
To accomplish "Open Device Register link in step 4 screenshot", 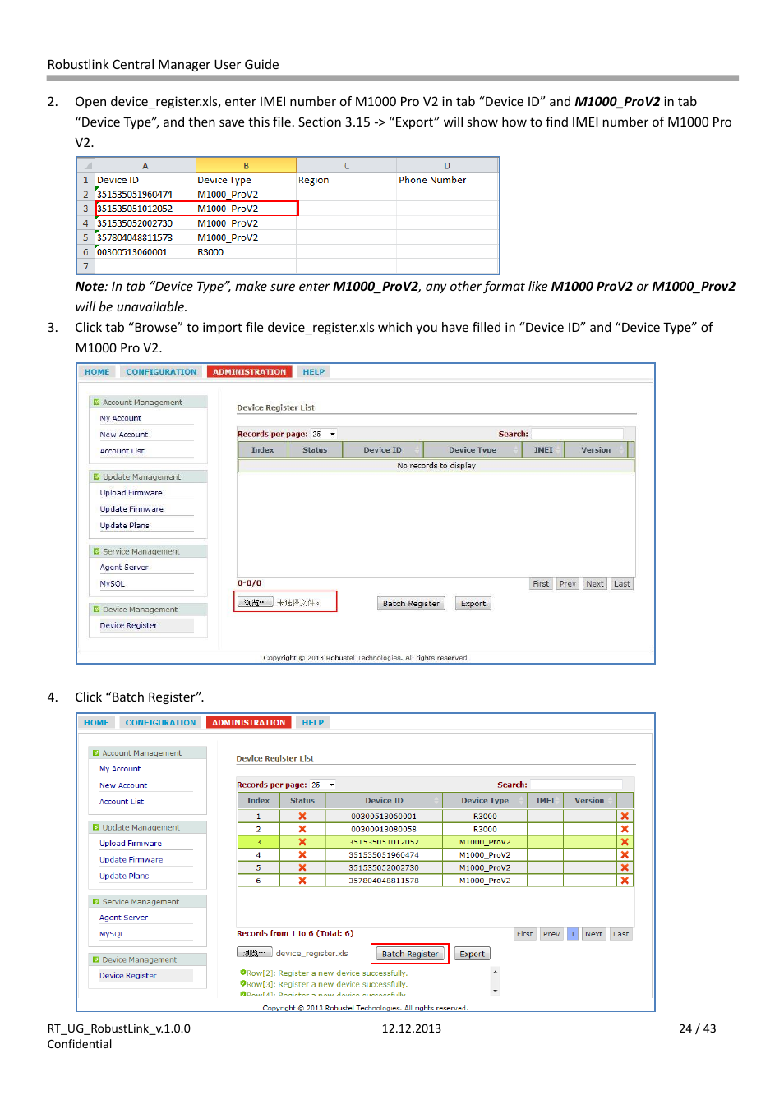I will pos(128,976).
